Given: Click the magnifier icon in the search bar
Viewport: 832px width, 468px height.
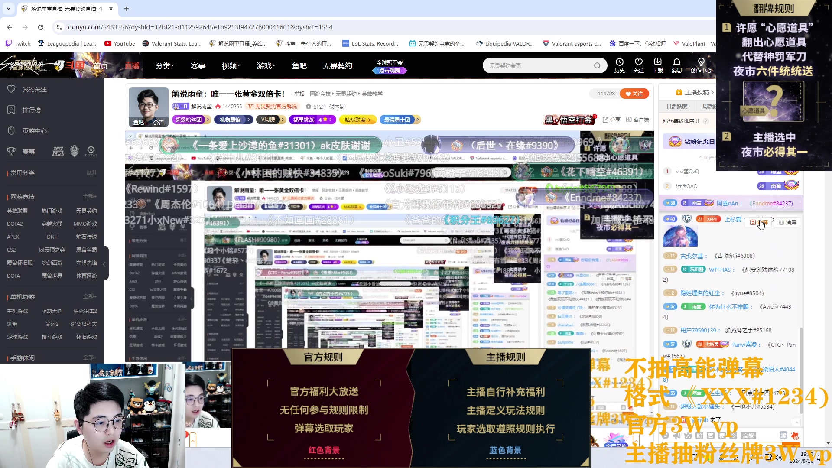Looking at the screenshot, I should tap(598, 65).
